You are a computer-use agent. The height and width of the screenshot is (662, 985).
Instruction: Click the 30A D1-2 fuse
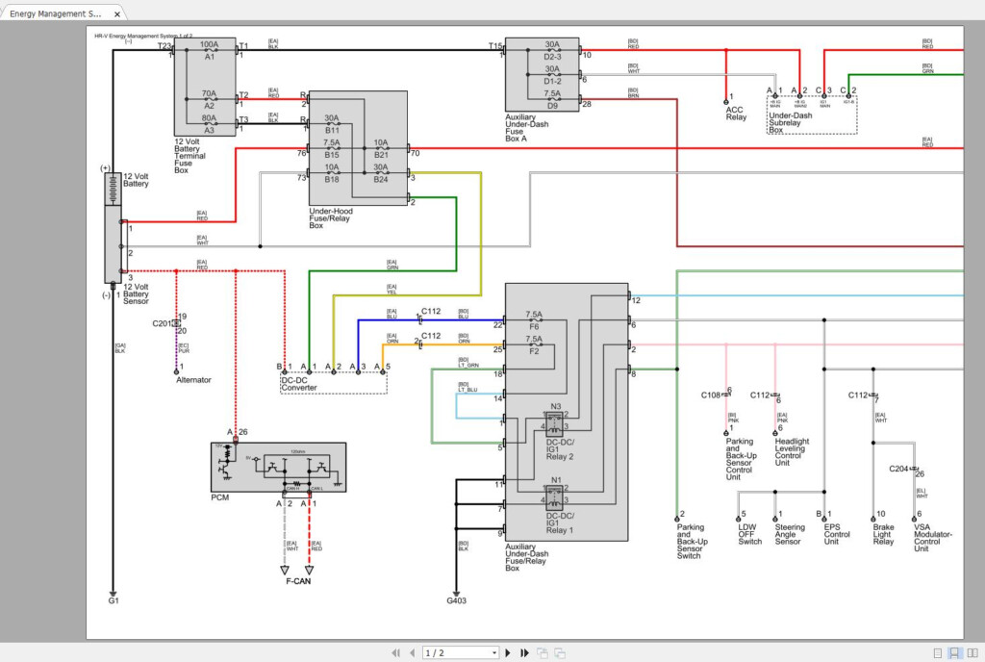[x=552, y=75]
